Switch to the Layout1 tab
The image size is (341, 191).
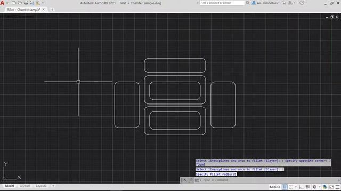point(25,186)
